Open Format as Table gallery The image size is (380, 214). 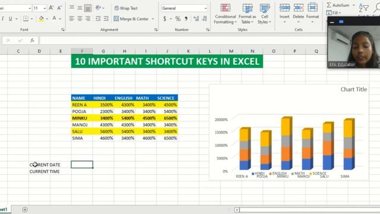click(x=247, y=14)
